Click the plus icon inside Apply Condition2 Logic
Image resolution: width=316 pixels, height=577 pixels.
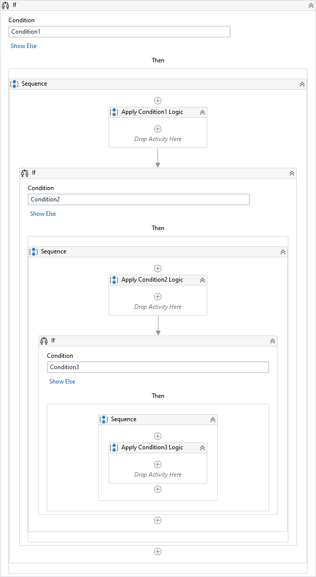click(158, 297)
